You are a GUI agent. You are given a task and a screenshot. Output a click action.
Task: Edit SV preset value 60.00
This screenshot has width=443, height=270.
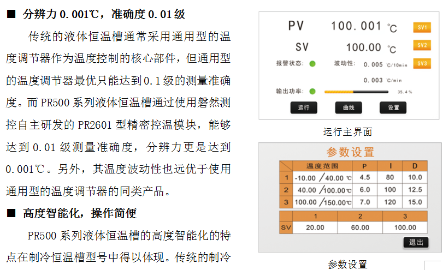point(360,227)
